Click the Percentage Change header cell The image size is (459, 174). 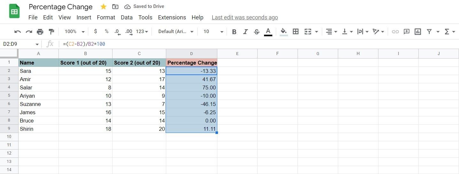[191, 63]
